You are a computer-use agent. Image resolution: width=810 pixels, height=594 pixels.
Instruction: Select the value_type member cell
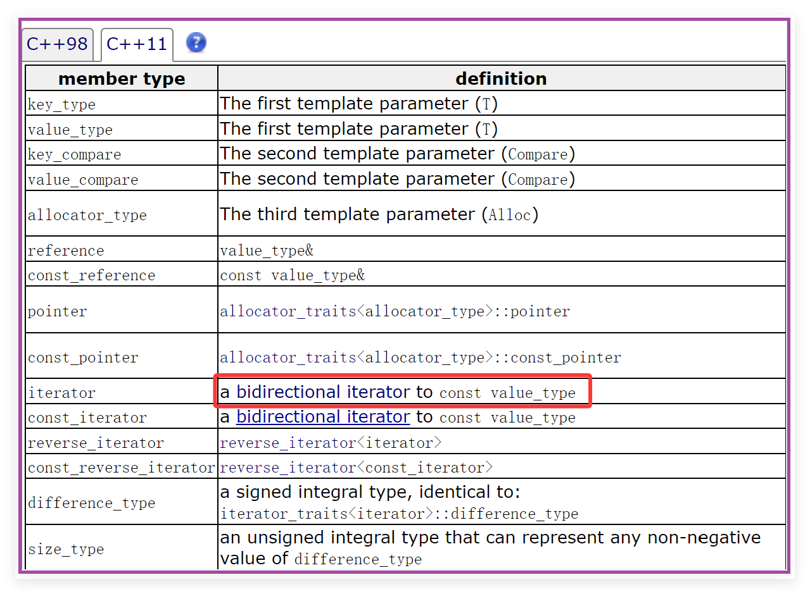[x=122, y=128]
